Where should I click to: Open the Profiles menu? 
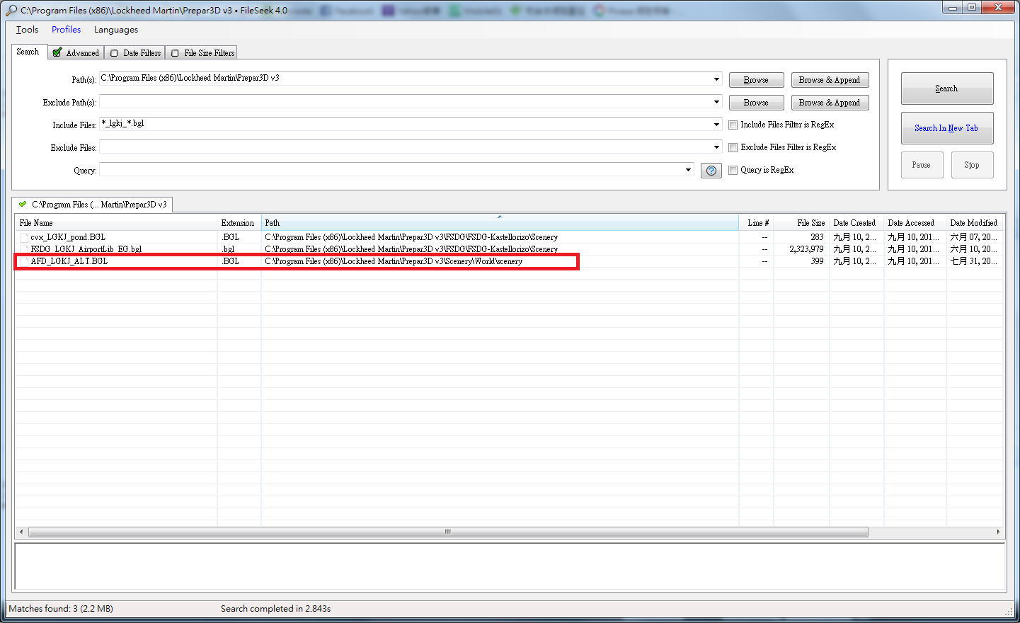[66, 30]
